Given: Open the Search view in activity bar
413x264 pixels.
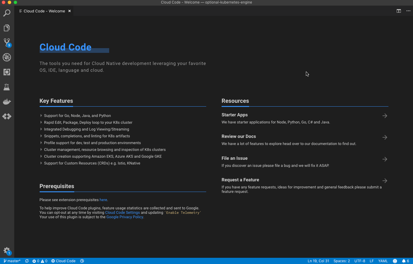Looking at the screenshot, I should (7, 13).
